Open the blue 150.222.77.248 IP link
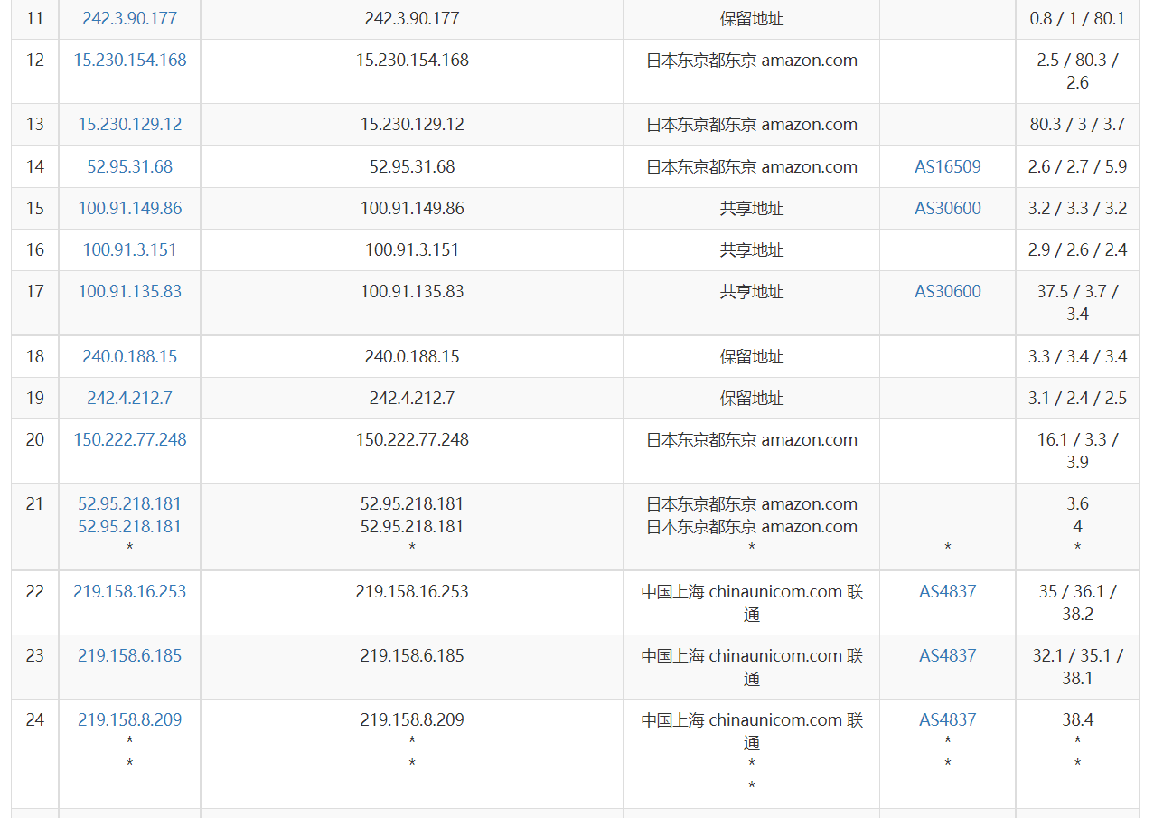Viewport: 1154px width, 818px height. [x=129, y=439]
